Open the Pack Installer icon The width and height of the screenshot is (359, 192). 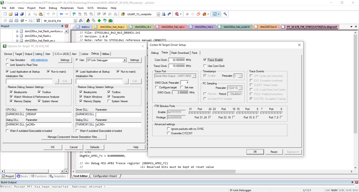coord(111,20)
